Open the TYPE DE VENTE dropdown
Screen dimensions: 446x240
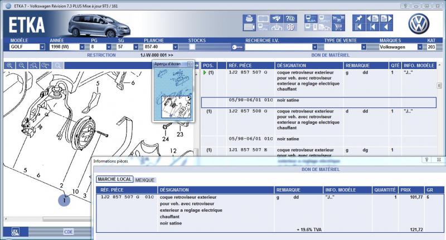364,47
